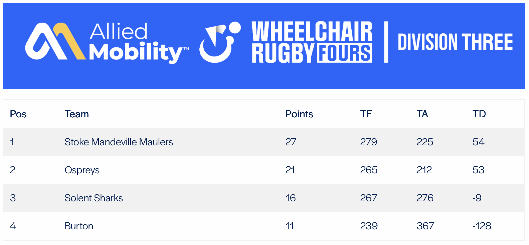Open the Ospreys team entry
This screenshot has width=529, height=245.
tap(82, 170)
